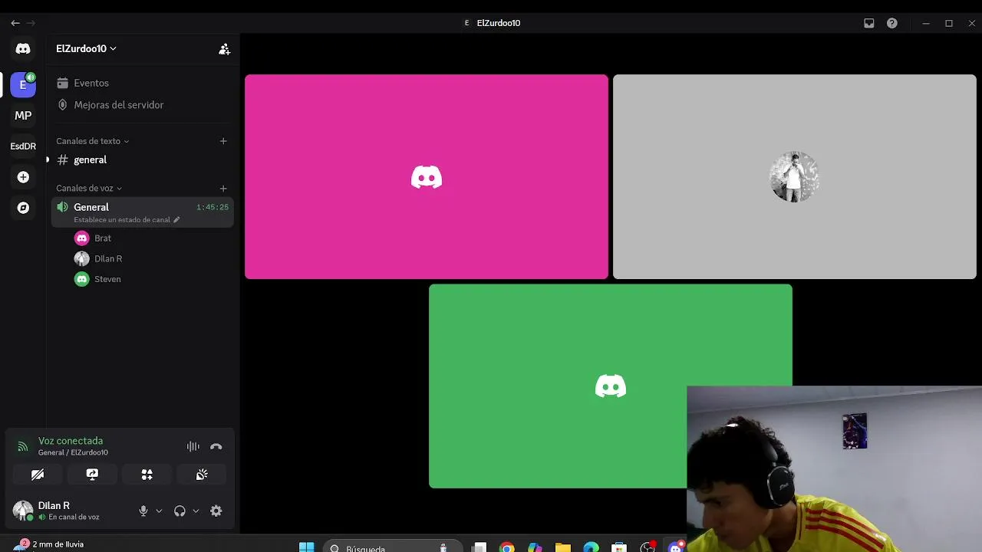Click the voice timer 1:45:25
This screenshot has height=552, width=982.
click(x=213, y=208)
